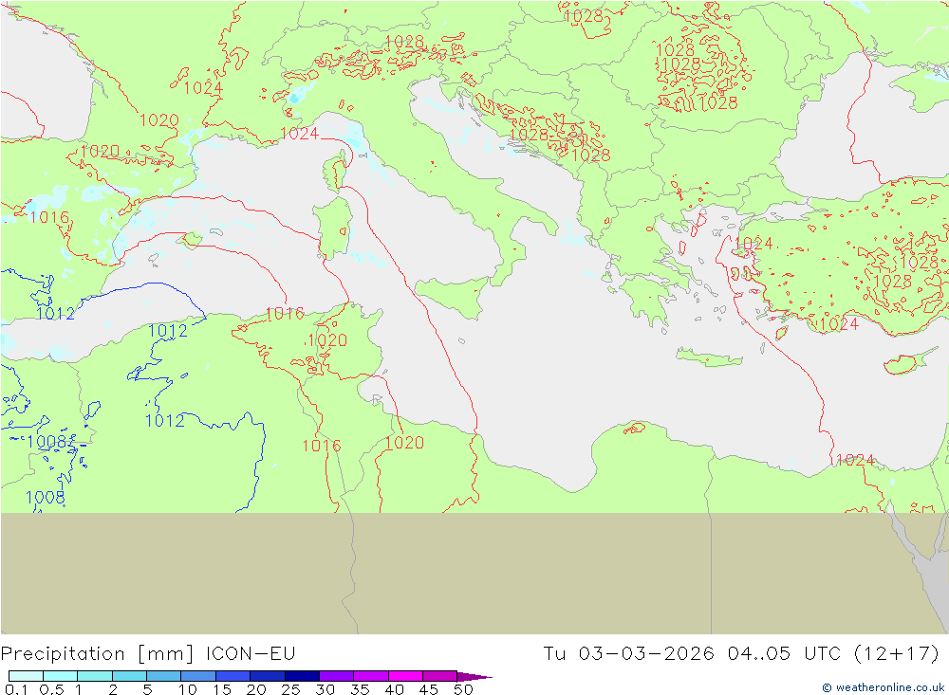Pick the 35–40 mm purple legend swatch
The image size is (949, 695).
371,676
